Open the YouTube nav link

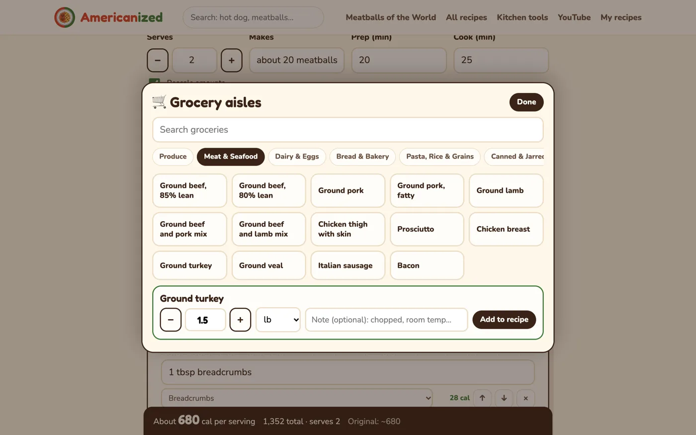click(x=574, y=17)
